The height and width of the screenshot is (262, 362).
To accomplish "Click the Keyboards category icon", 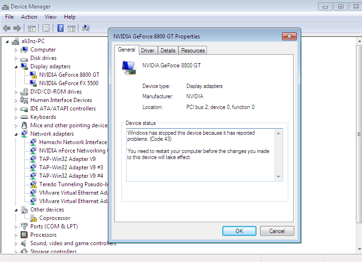I will coord(24,117).
